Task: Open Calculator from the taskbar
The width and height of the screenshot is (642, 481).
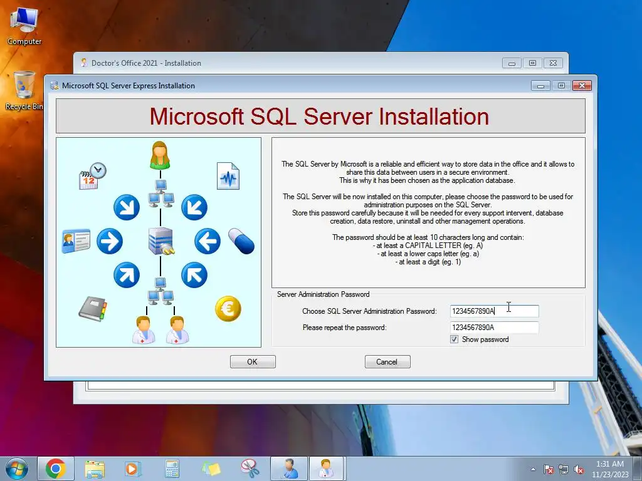Action: pos(172,468)
